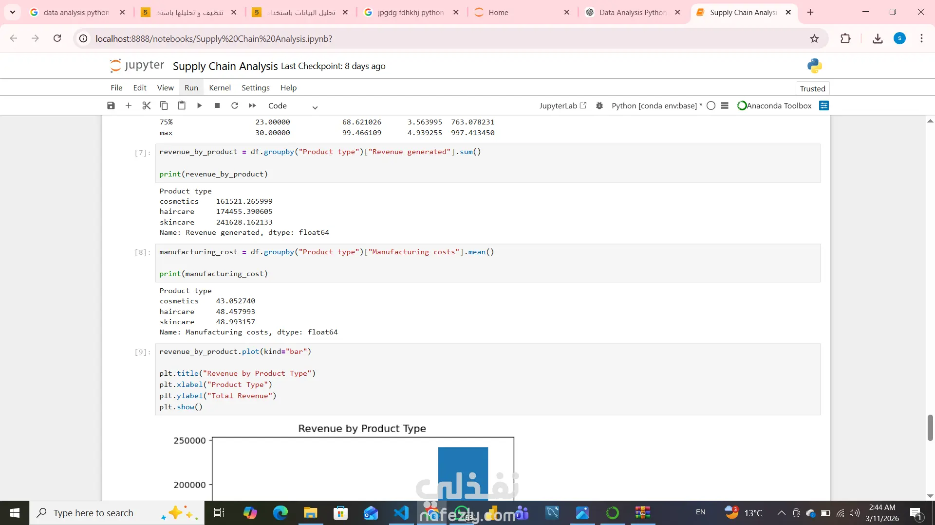Open the Settings menu

click(x=256, y=87)
